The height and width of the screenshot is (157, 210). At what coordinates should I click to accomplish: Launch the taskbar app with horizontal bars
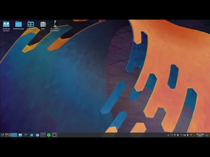pos(26,135)
